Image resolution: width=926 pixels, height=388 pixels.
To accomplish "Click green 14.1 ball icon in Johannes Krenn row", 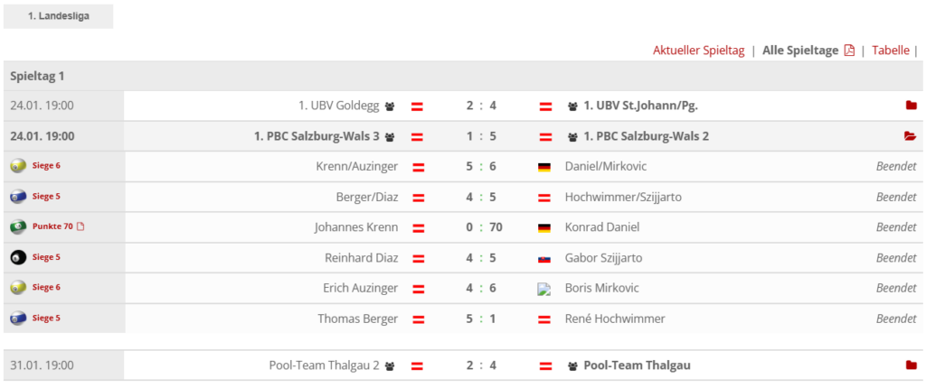I will click(18, 226).
